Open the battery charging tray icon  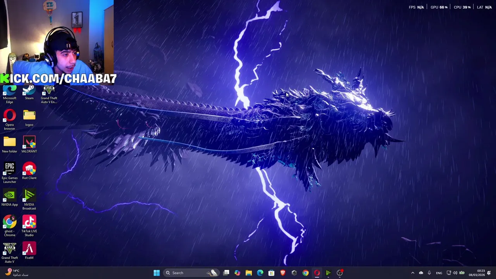[462, 273]
